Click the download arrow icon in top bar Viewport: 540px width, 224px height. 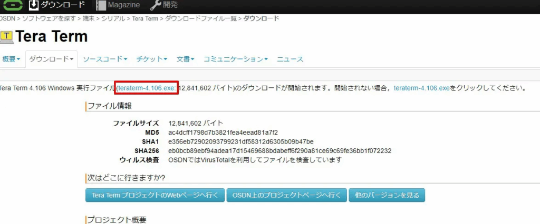[34, 5]
